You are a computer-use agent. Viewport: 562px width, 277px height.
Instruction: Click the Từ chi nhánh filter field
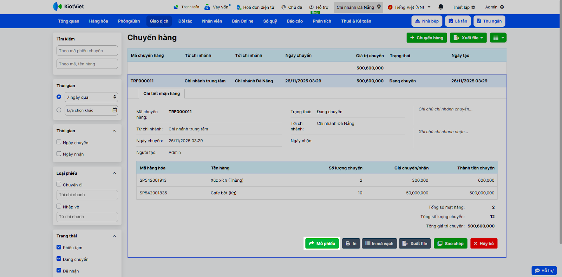pos(87,217)
